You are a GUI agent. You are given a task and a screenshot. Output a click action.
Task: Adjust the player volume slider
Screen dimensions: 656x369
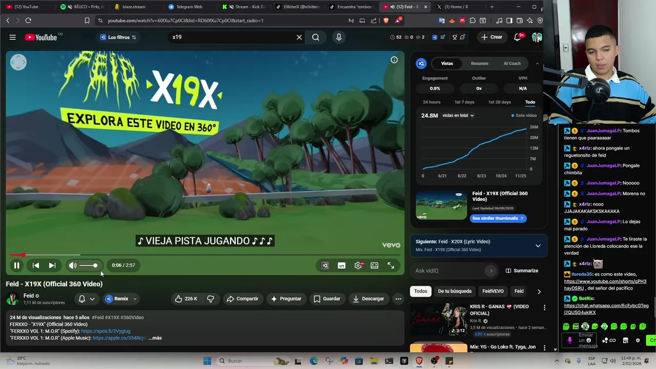[x=88, y=265]
